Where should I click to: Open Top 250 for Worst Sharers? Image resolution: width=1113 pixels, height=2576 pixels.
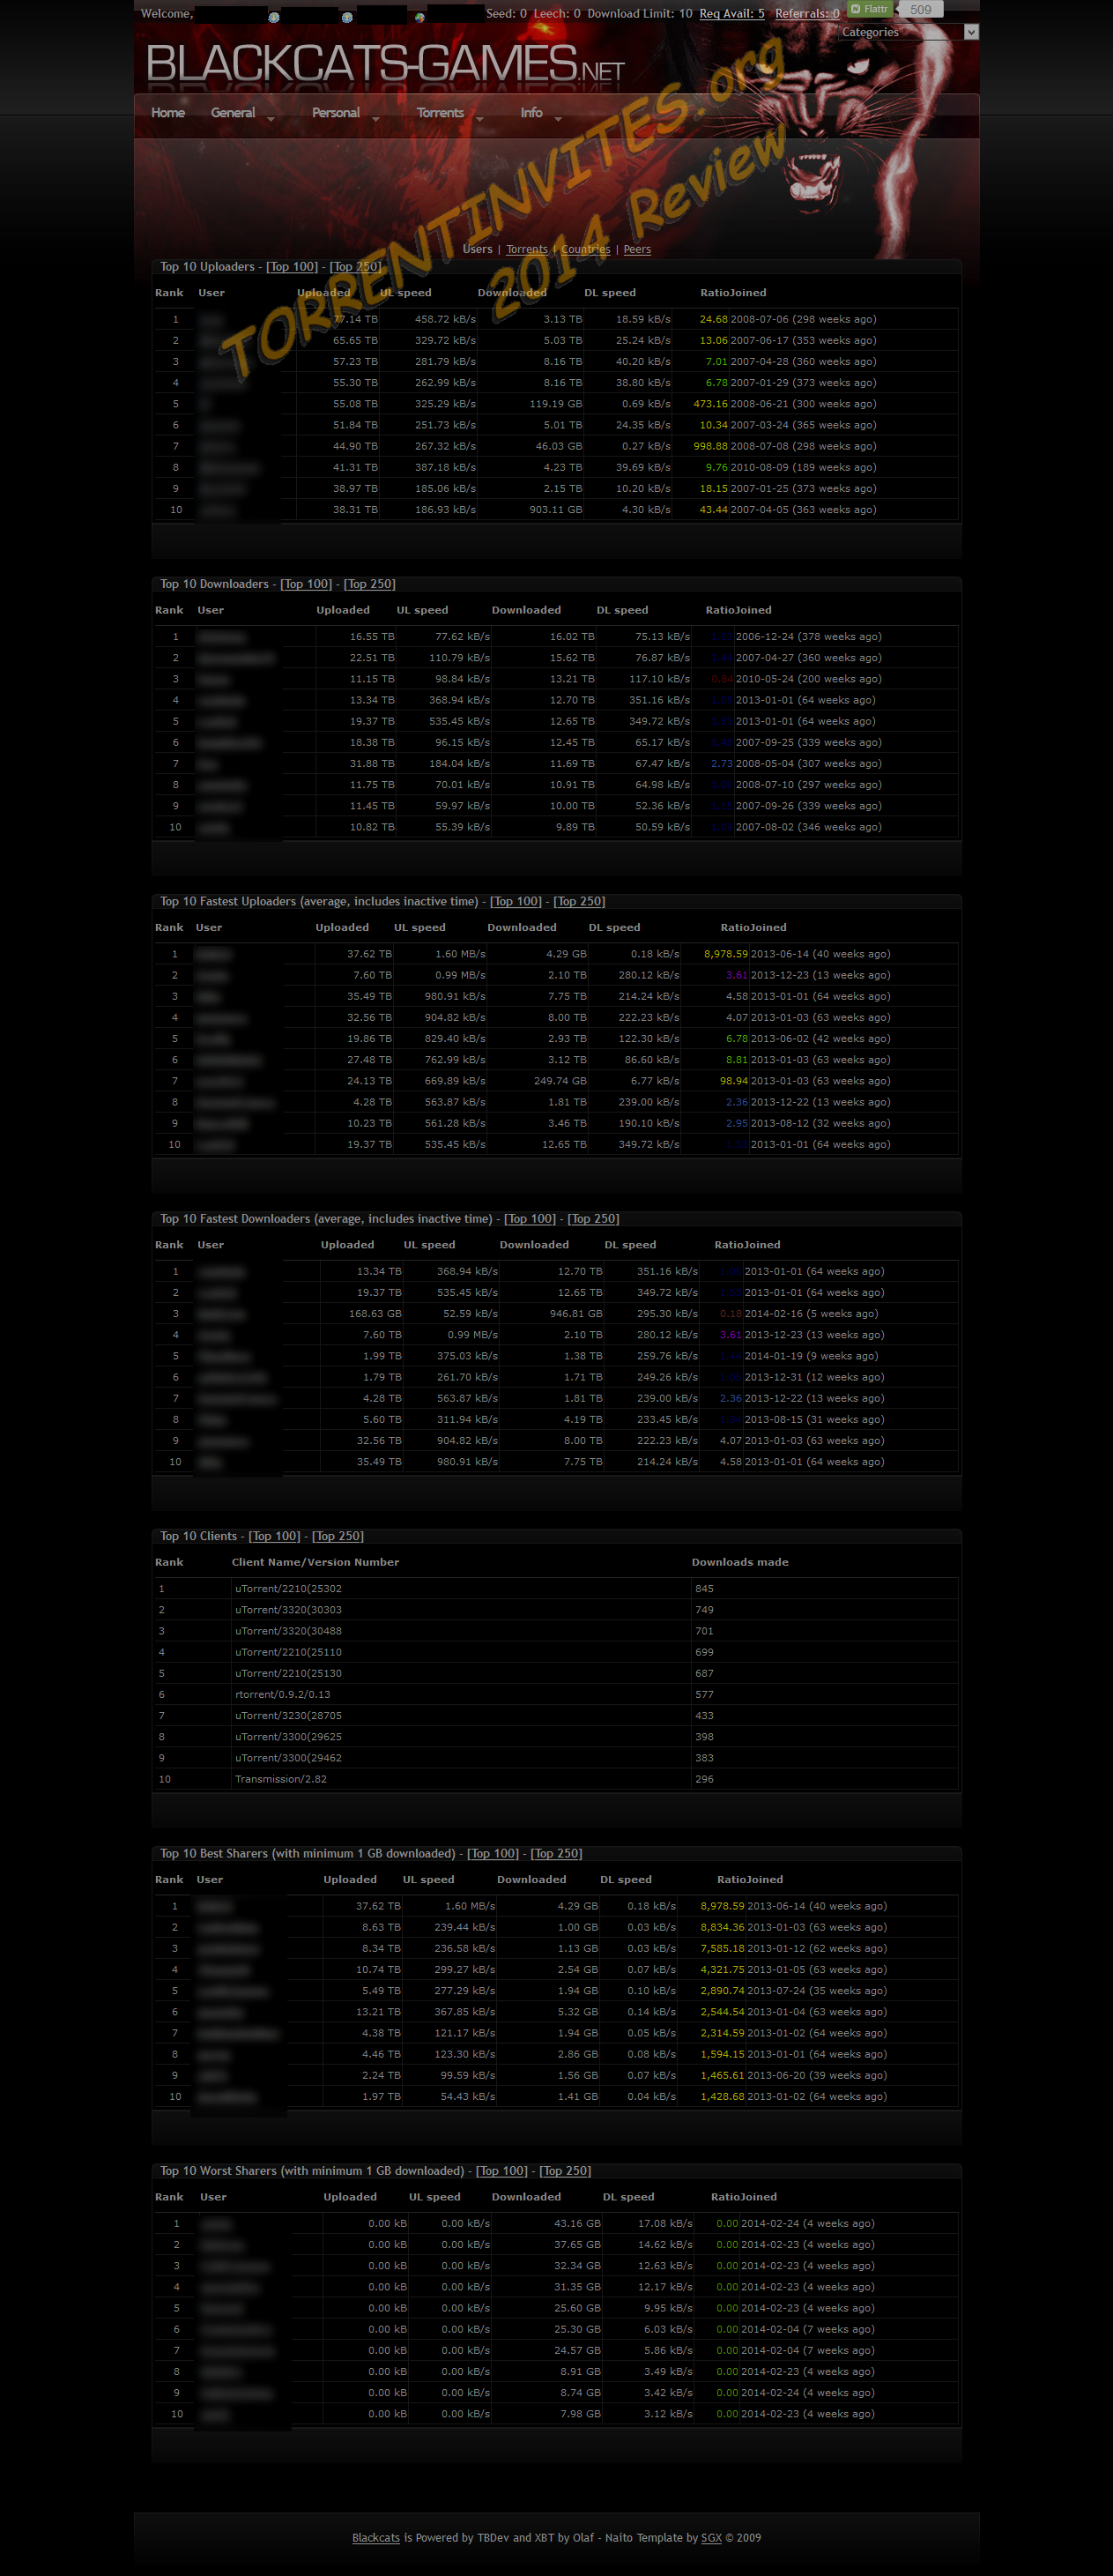(565, 2171)
